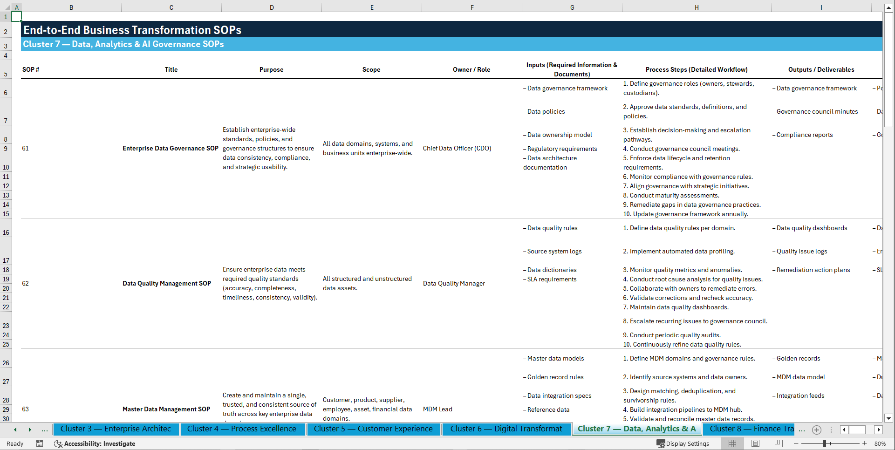Click the vertical scrollbar down arrow
This screenshot has height=450, width=895.
tap(889, 418)
